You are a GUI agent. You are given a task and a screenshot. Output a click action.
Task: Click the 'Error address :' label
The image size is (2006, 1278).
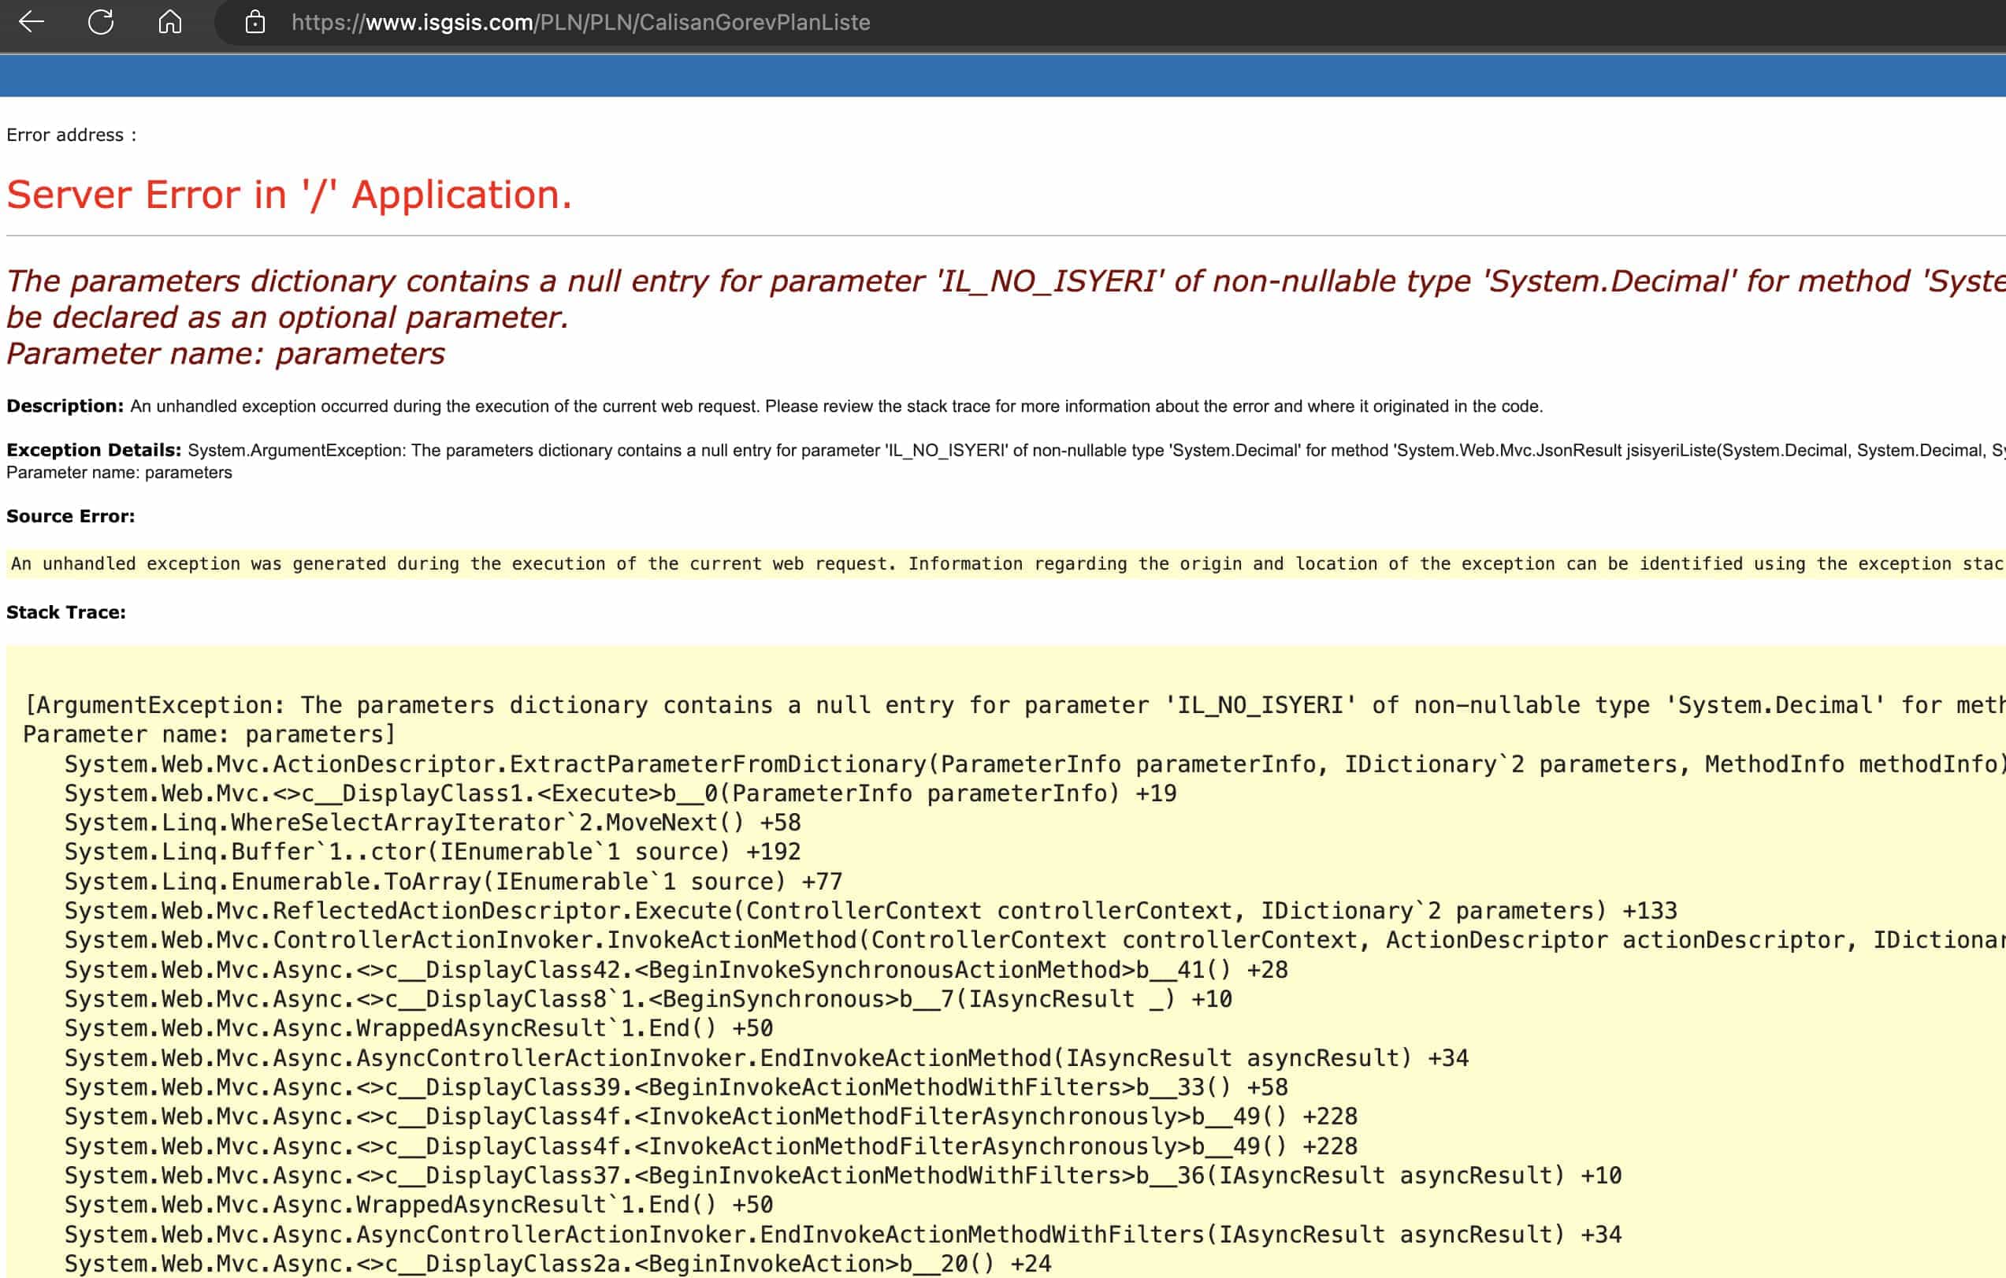(71, 135)
